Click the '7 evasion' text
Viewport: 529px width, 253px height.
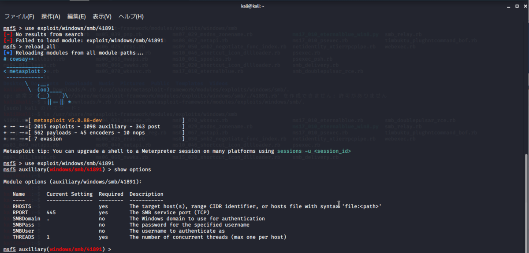tap(48, 139)
